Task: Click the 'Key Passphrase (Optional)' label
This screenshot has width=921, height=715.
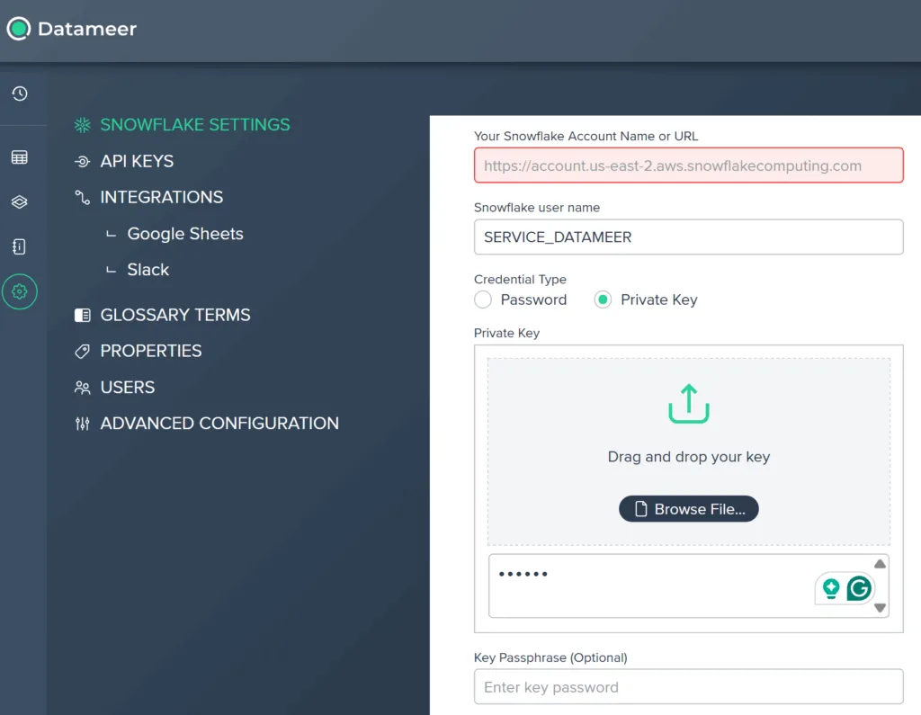Action: 550,657
